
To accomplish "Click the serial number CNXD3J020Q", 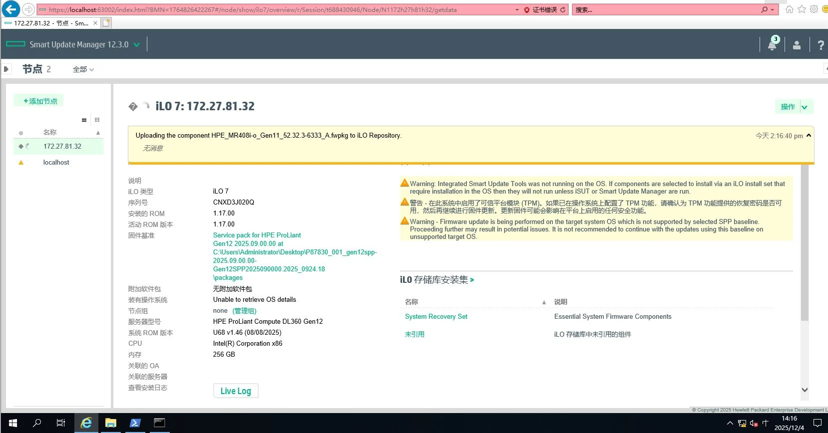I will (x=234, y=202).
